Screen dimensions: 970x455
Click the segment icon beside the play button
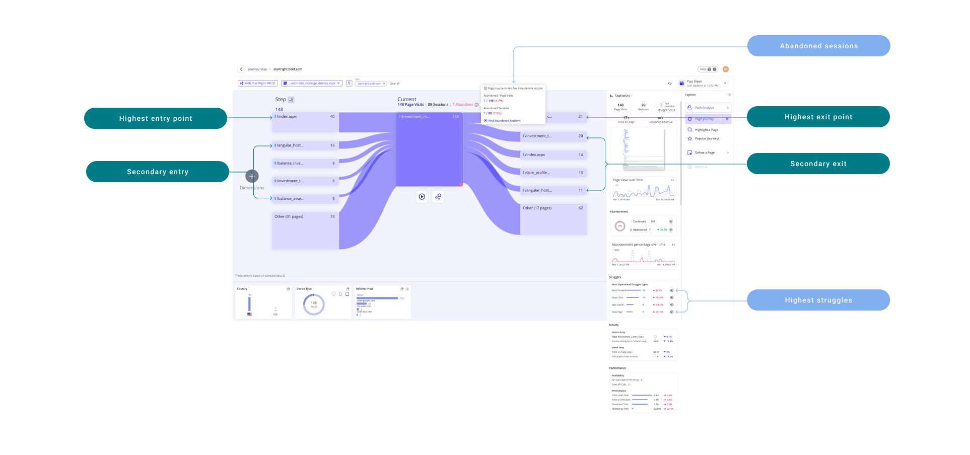tap(438, 197)
